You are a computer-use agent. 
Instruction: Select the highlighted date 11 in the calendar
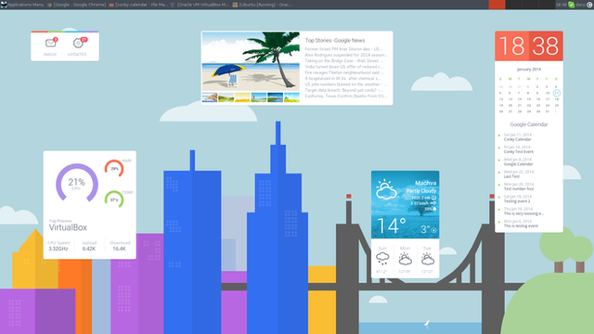pos(557,93)
